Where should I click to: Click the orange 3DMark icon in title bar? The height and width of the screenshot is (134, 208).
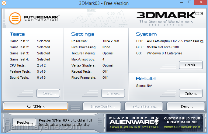pos(4,3)
